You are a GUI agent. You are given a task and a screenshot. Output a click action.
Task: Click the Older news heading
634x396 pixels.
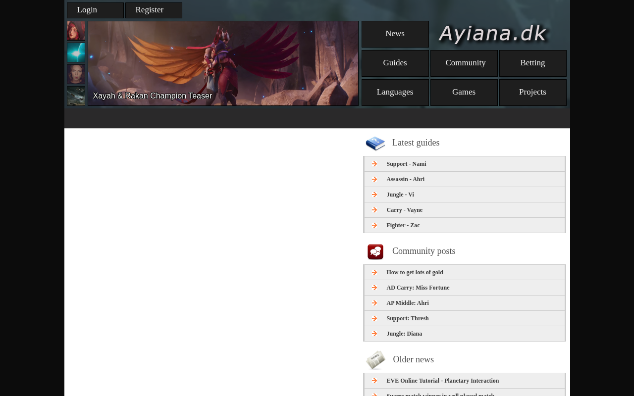tap(414, 359)
